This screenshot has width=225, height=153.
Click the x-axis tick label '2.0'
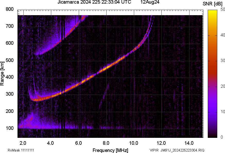[23, 143]
